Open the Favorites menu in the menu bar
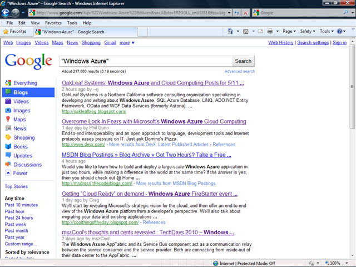The image size is (356, 267). pos(53,23)
